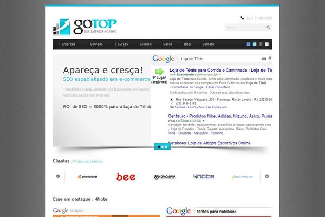Click next arrow in clients carousel
Screen dimensions: 325x217
point(267,176)
